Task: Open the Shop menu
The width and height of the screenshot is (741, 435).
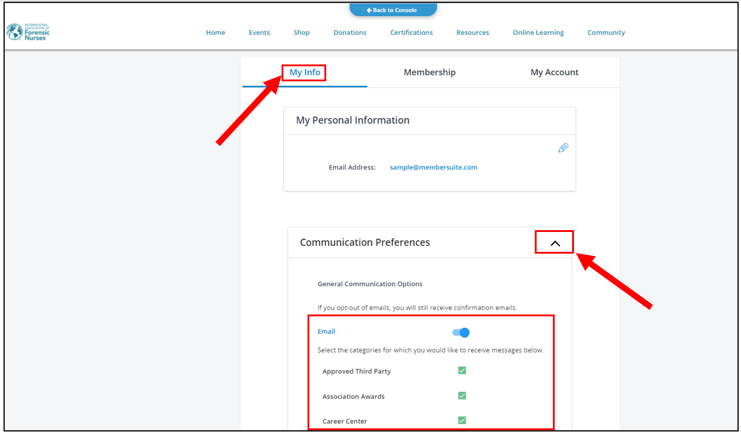Action: tap(301, 33)
